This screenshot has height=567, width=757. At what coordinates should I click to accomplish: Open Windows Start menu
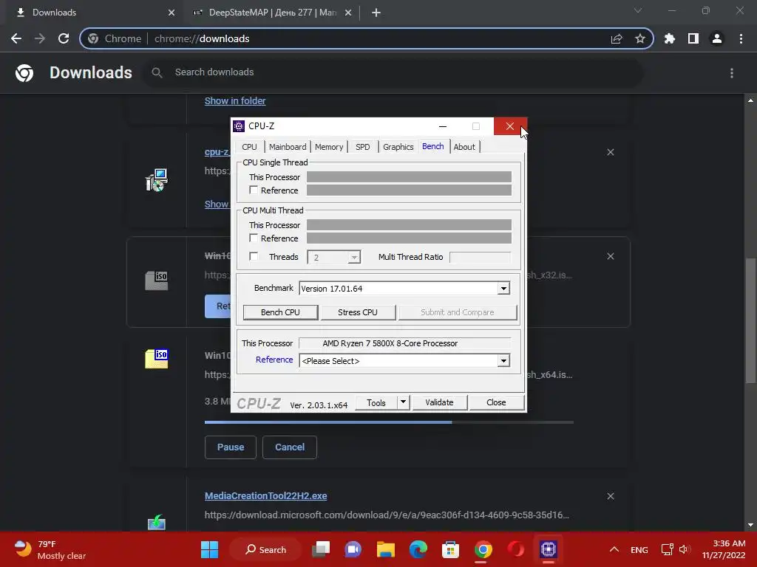click(209, 549)
